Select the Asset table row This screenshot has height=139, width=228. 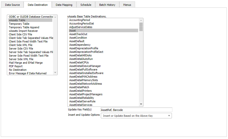pos(103,31)
